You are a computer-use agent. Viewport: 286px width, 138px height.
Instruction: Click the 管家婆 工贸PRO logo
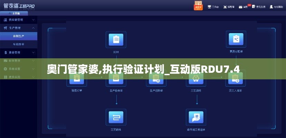(19, 6)
